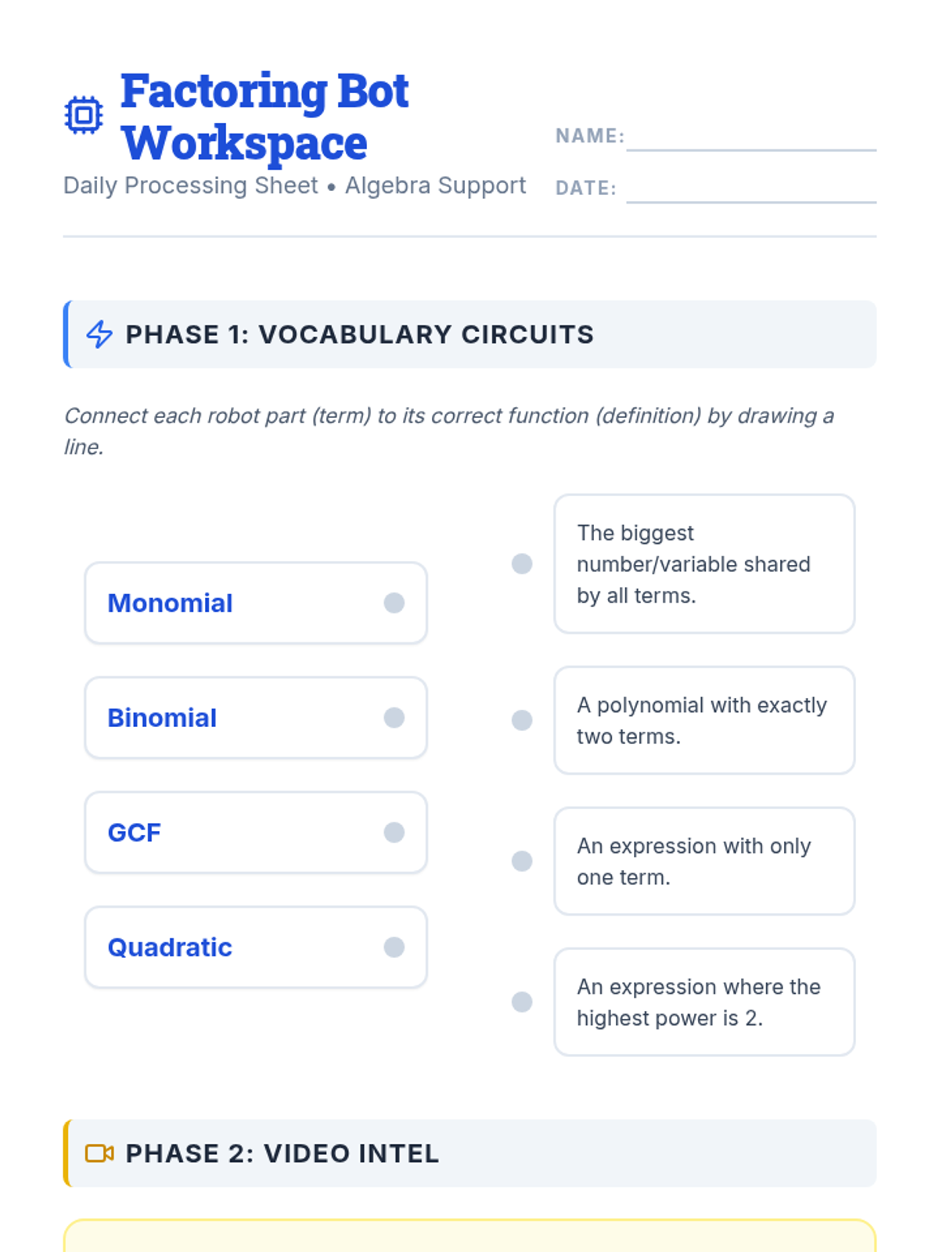Click dot beside 'expression with only one term'
The image size is (939, 1252).
(x=522, y=862)
